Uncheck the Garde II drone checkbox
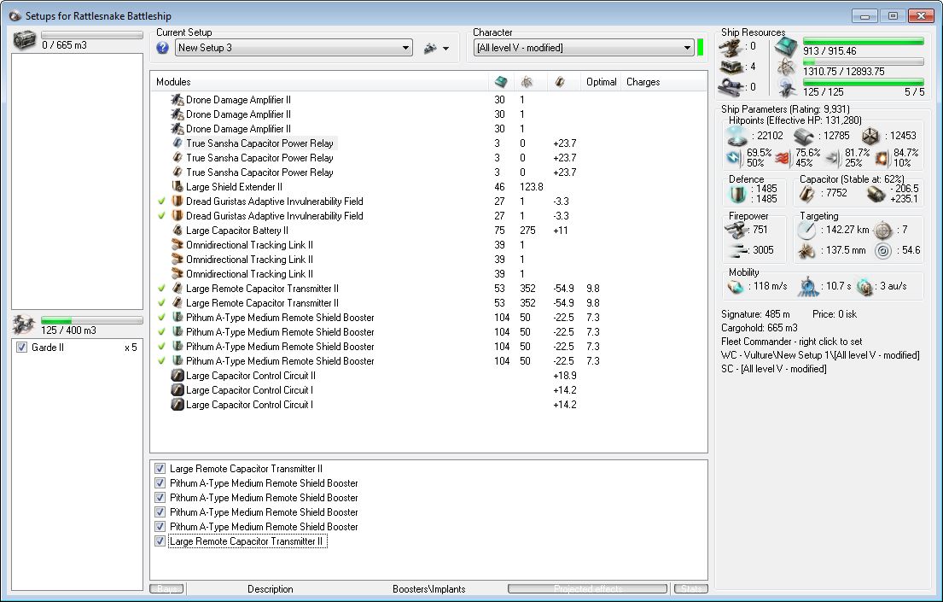This screenshot has width=943, height=602. (21, 348)
